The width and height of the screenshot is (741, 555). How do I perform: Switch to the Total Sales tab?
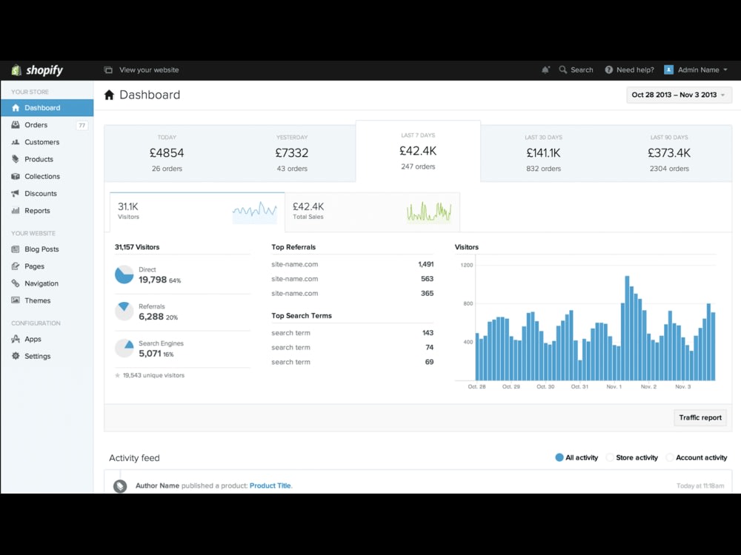(x=372, y=212)
